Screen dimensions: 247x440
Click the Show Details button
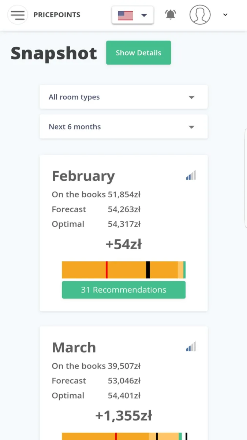point(138,53)
